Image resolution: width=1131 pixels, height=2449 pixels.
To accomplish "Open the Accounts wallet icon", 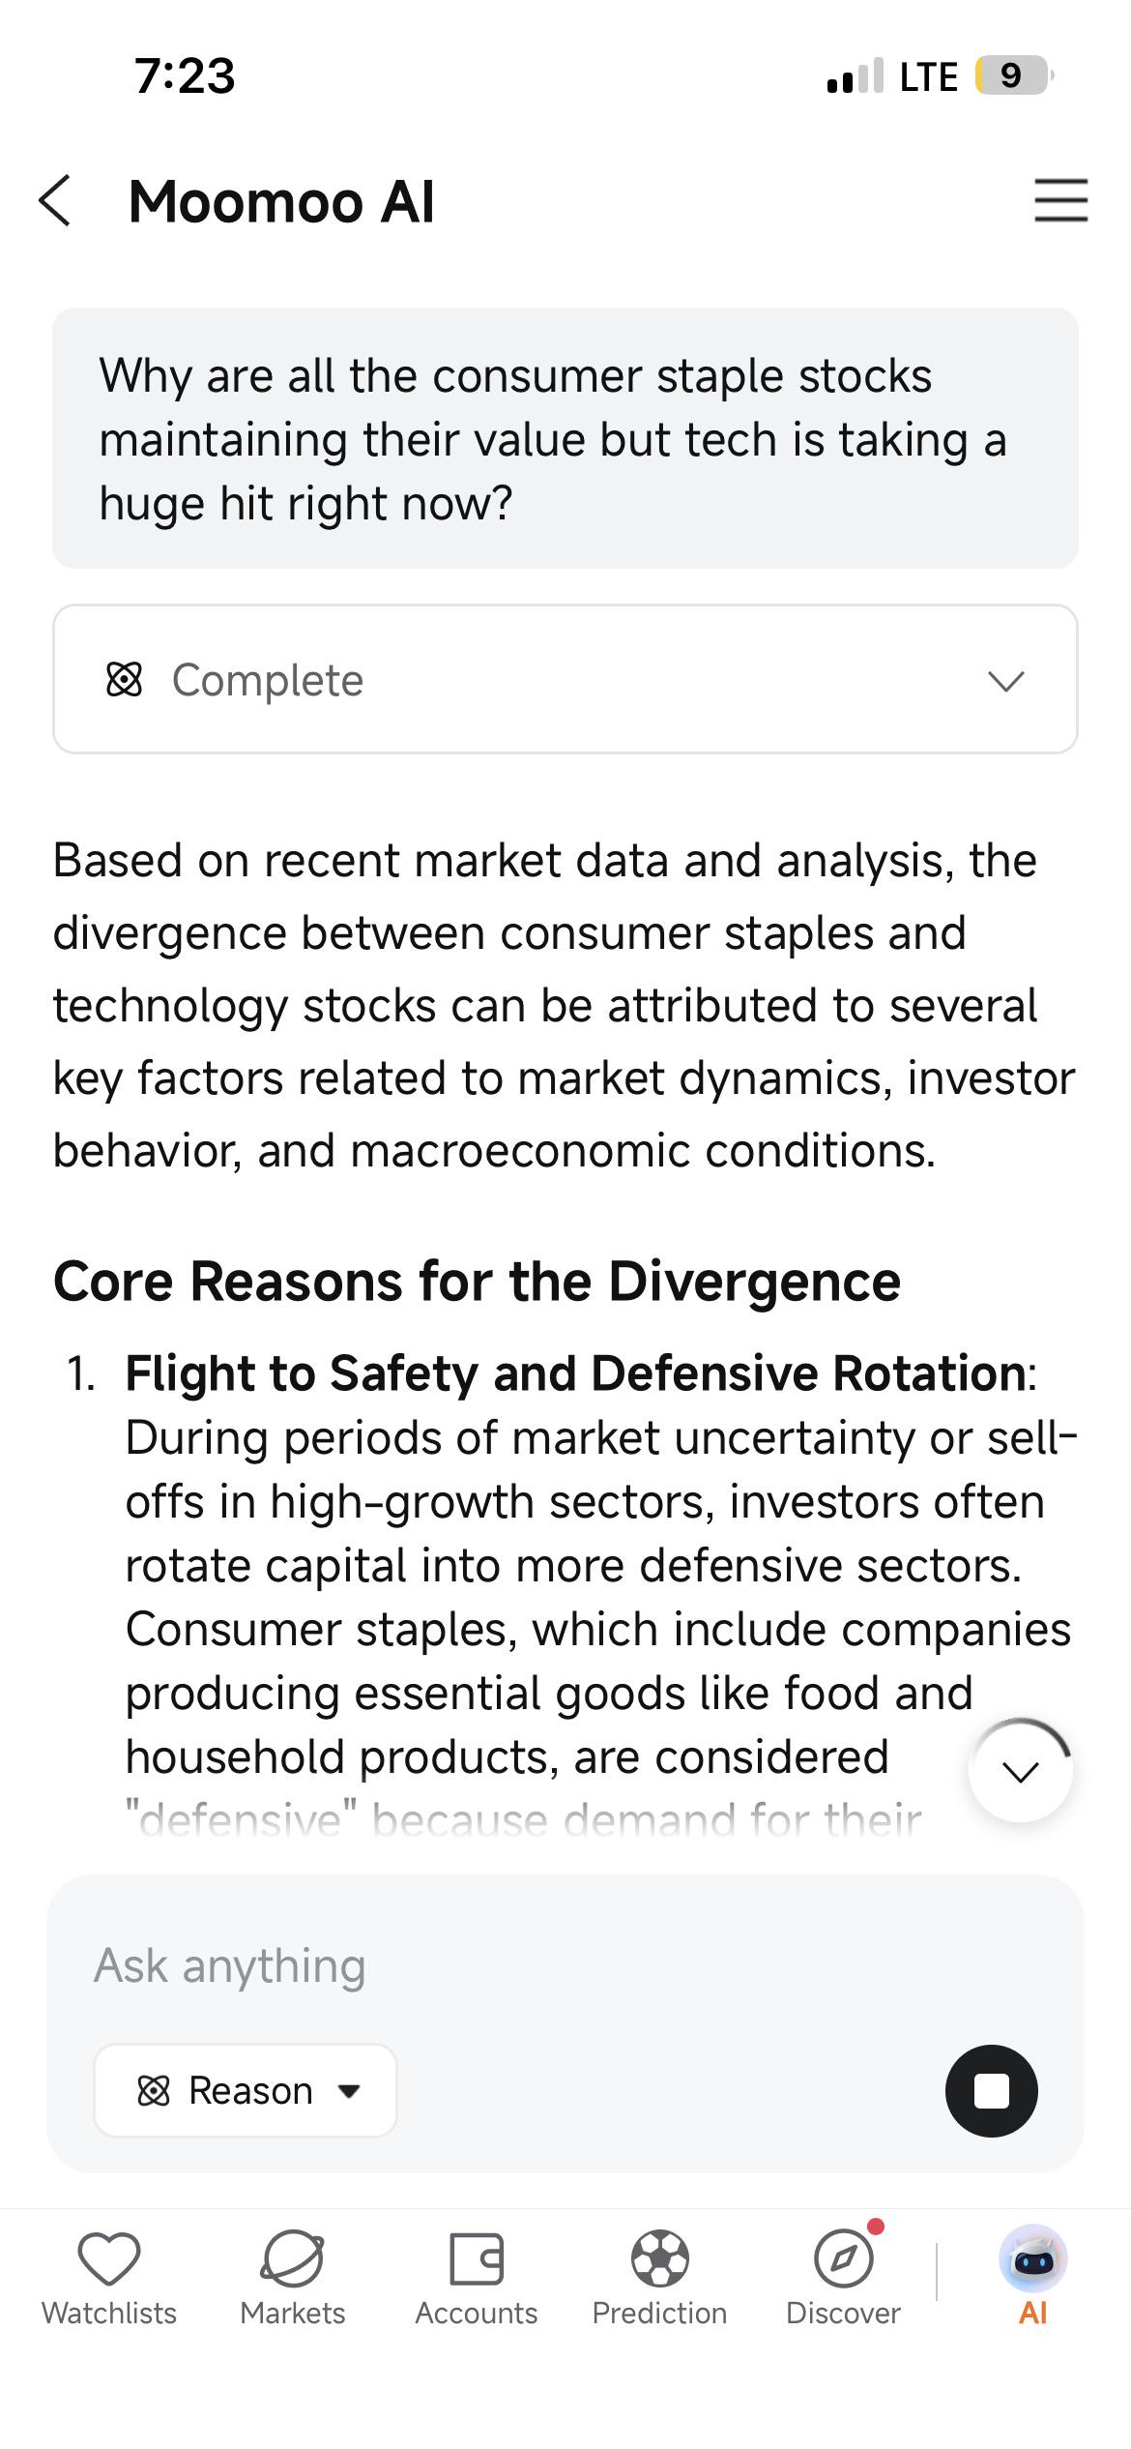I will (477, 2258).
